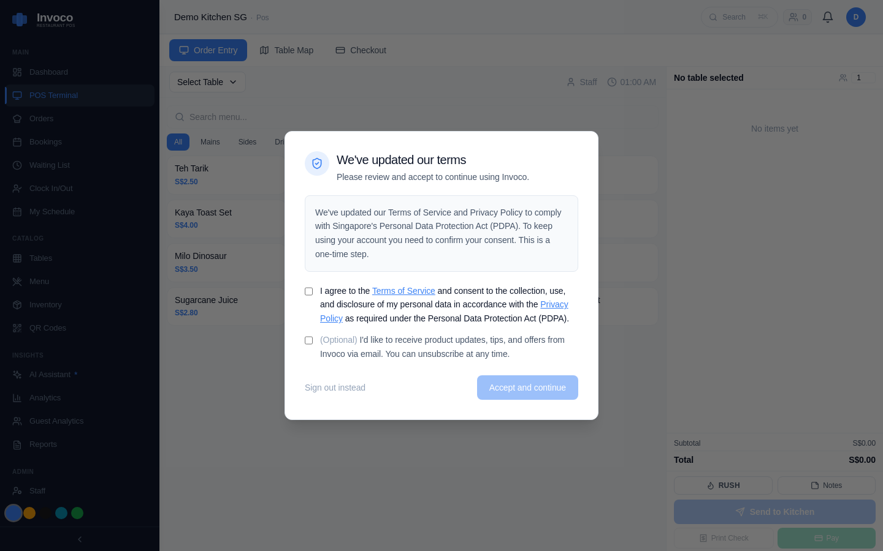Open Guest Analytics insights
Viewport: 883px width, 551px height.
(x=56, y=421)
